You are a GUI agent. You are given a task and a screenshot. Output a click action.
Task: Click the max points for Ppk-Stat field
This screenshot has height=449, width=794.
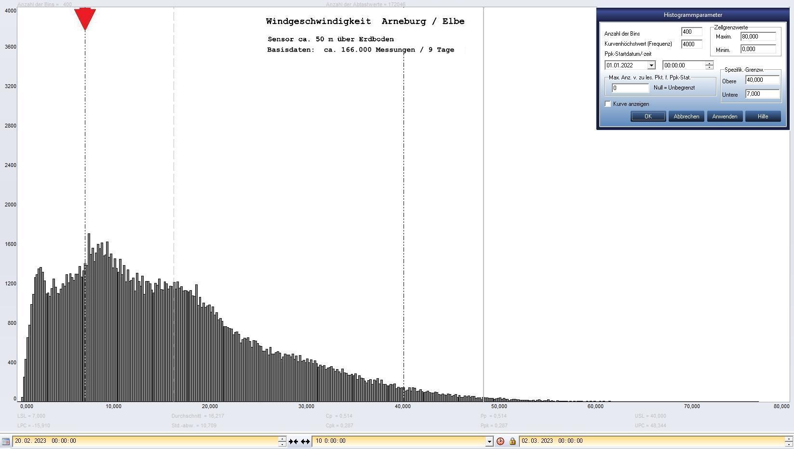(x=630, y=88)
